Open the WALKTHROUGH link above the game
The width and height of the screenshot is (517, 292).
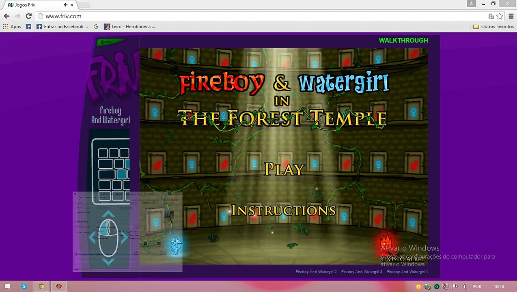coord(403,41)
